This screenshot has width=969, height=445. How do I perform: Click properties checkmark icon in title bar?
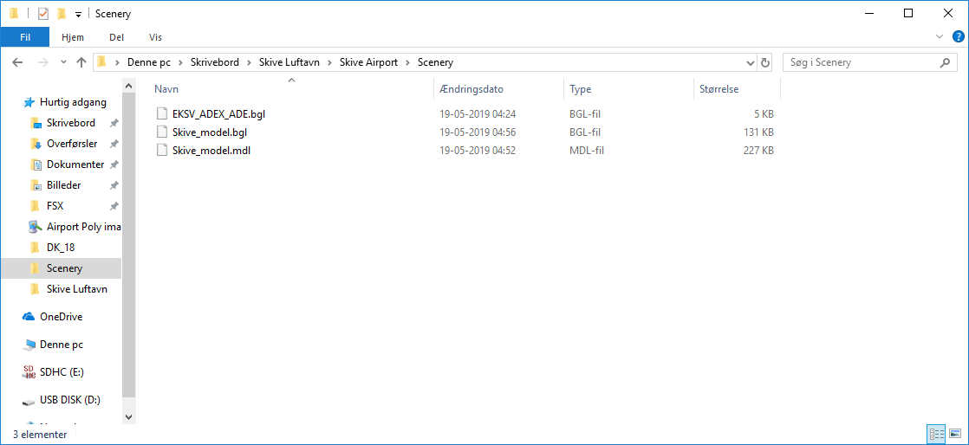(43, 14)
